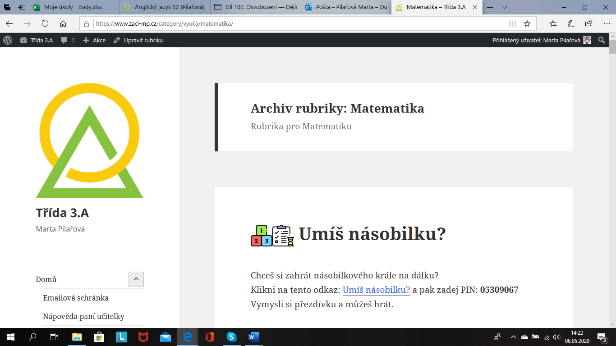The width and height of the screenshot is (616, 346).
Task: Show hidden system tray icons
Action: click(x=513, y=337)
